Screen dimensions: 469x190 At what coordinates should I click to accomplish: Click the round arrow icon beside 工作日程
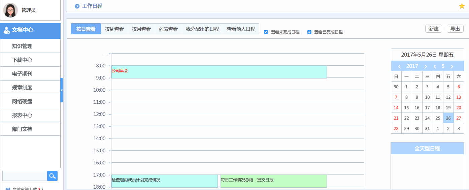click(77, 6)
